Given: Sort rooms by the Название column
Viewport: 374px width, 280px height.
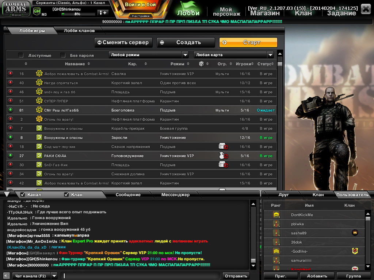Looking at the screenshot, I should point(77,64).
